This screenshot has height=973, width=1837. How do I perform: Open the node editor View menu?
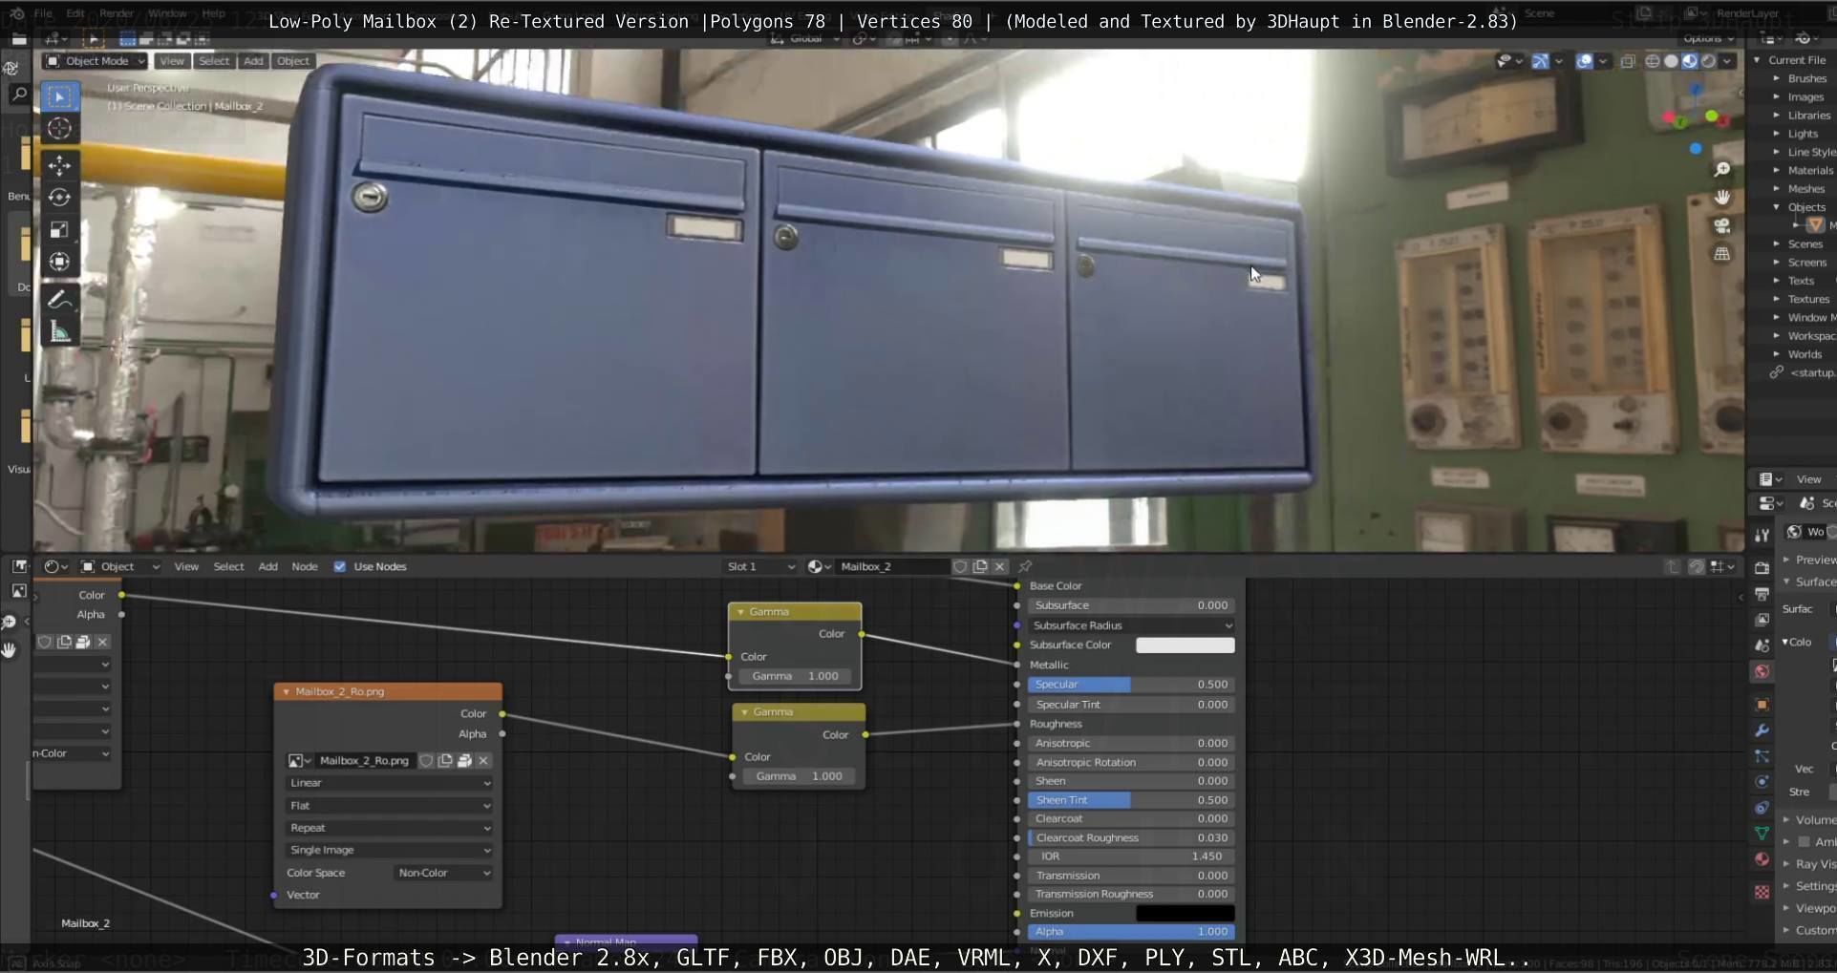click(186, 566)
